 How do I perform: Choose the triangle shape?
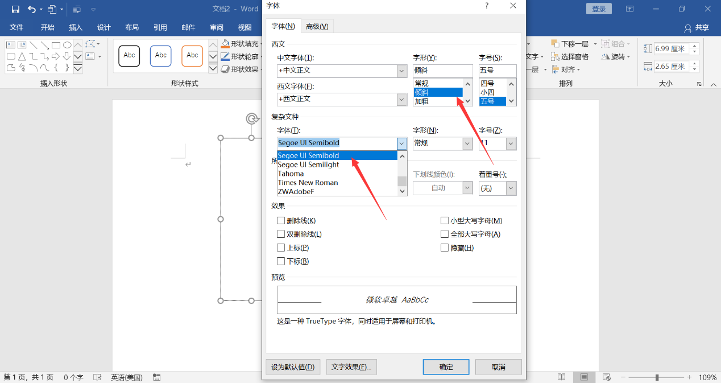[22, 56]
